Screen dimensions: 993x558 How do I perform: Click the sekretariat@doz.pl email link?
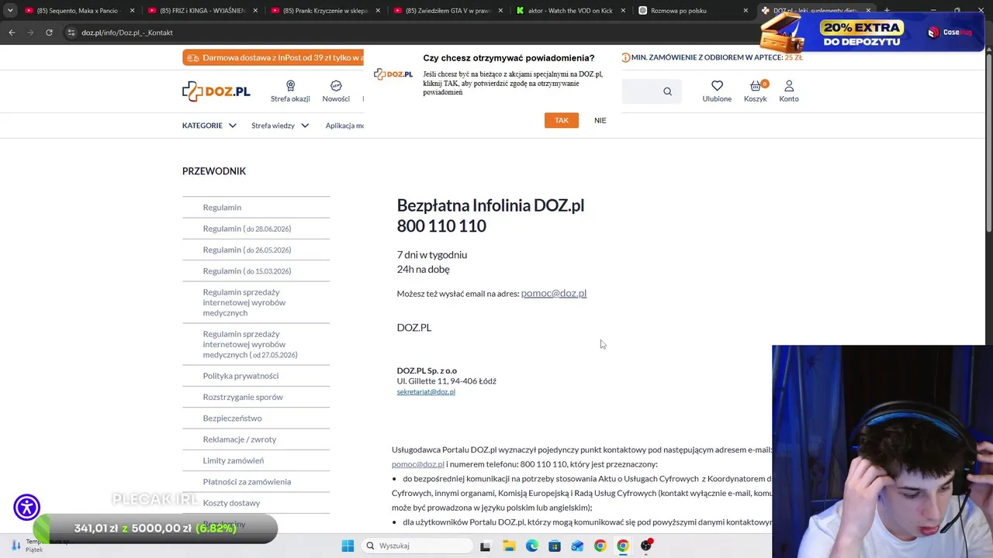tap(426, 392)
